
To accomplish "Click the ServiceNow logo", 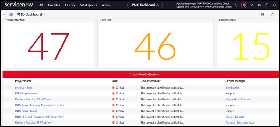I will click(19, 5).
